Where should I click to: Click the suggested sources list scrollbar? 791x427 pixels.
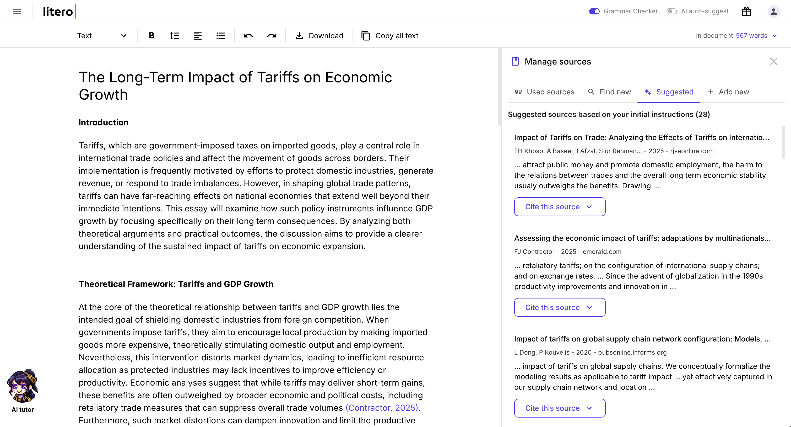(x=783, y=142)
